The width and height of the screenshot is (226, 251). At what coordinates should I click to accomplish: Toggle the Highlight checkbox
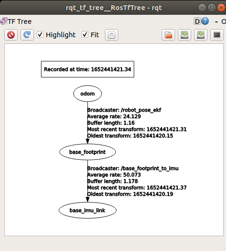pyautogui.click(x=40, y=34)
